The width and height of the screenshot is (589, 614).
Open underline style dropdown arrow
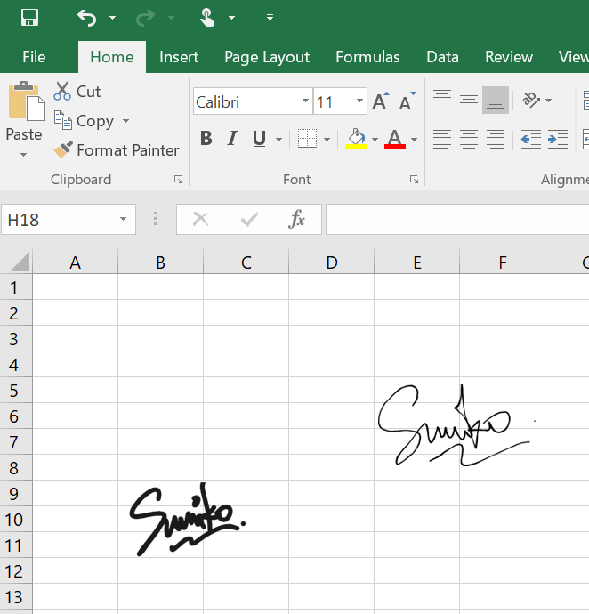click(x=278, y=140)
